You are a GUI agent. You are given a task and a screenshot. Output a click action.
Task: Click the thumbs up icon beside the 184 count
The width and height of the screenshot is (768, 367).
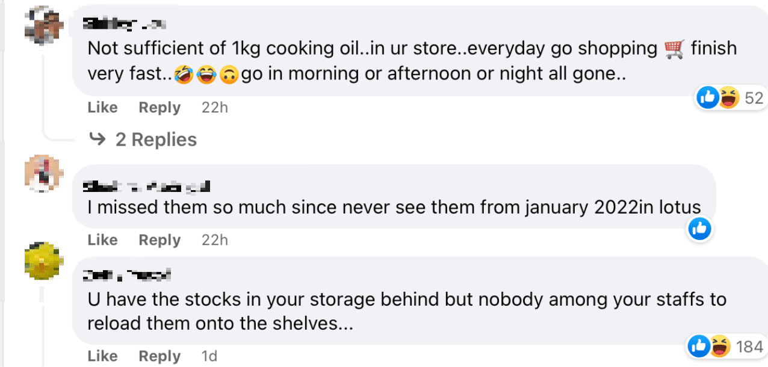tap(699, 346)
